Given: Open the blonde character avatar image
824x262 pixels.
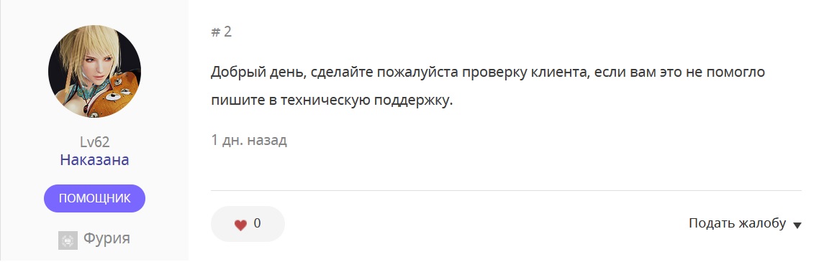Looking at the screenshot, I should 94,71.
